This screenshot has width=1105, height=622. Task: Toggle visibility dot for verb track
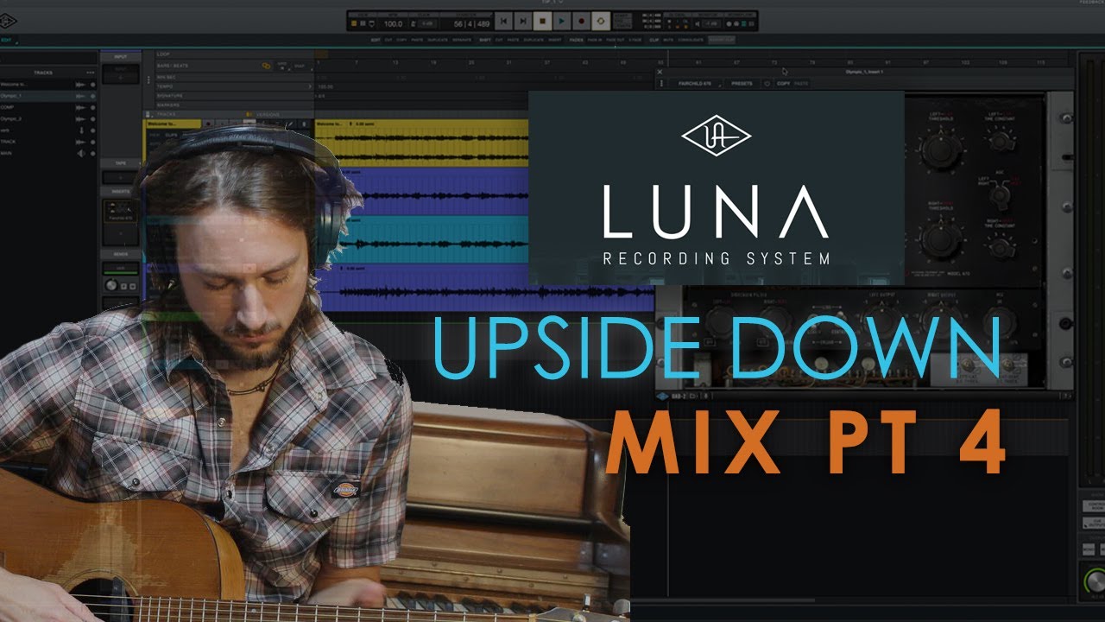click(93, 130)
